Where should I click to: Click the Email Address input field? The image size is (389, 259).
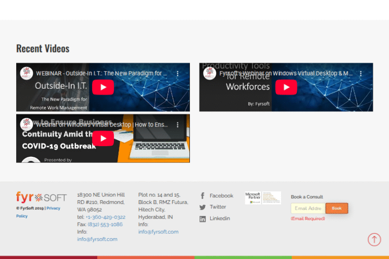point(308,208)
